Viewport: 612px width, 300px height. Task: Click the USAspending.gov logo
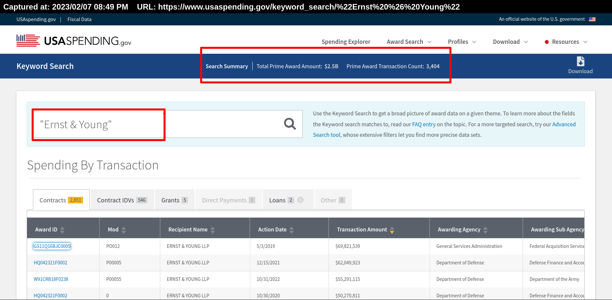[74, 41]
